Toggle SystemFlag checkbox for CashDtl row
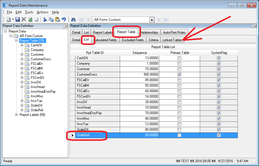 (x=219, y=58)
